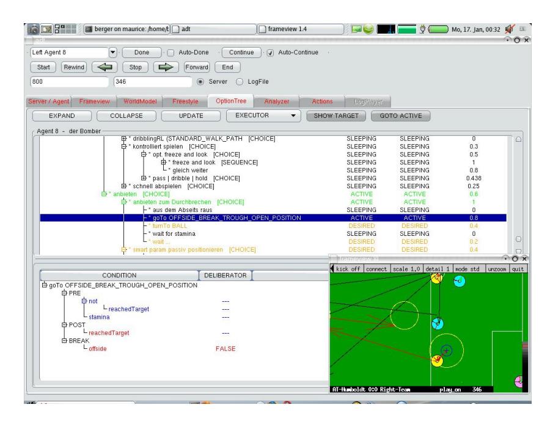This screenshot has height=421, width=550.
Task: Click the camera screenshot icon in the top panel
Action: pyautogui.click(x=34, y=29)
